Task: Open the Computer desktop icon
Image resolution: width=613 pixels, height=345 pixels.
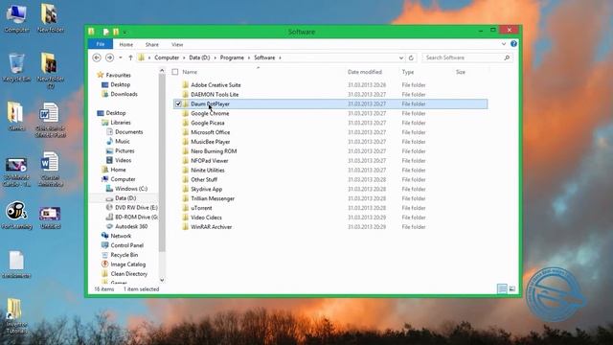Action: [x=16, y=18]
